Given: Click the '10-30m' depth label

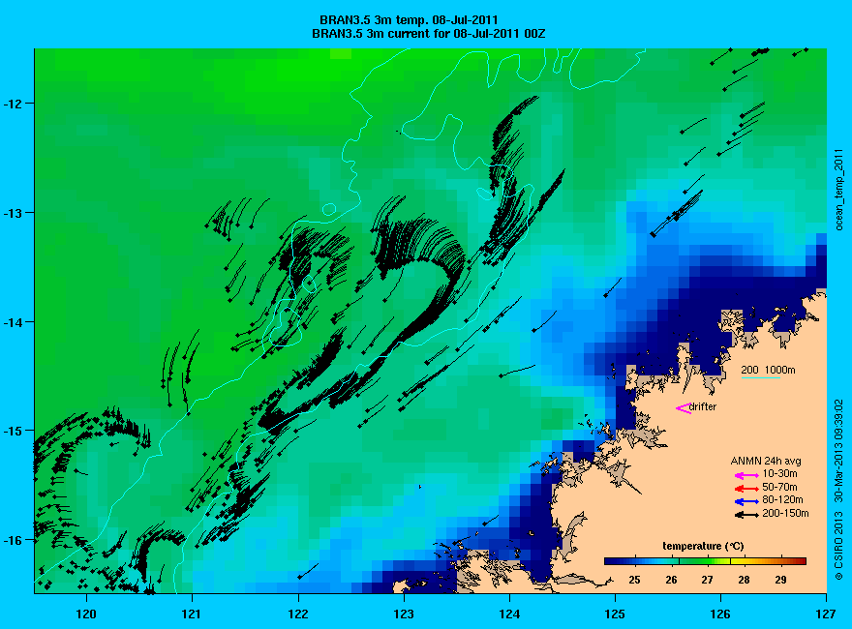Looking at the screenshot, I should pyautogui.click(x=779, y=473).
